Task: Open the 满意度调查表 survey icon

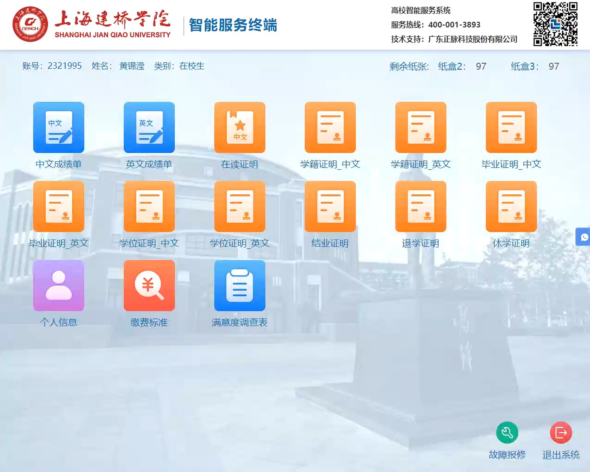Action: [240, 286]
